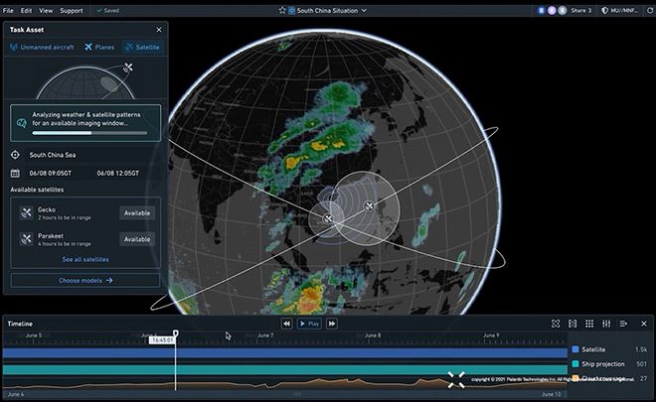The height and width of the screenshot is (402, 656).
Task: Click the rewind button in Timeline
Action: click(x=286, y=324)
